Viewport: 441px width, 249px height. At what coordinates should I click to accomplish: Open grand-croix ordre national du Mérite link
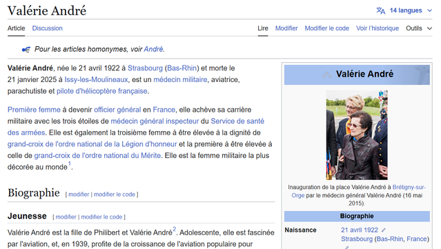tap(97, 156)
